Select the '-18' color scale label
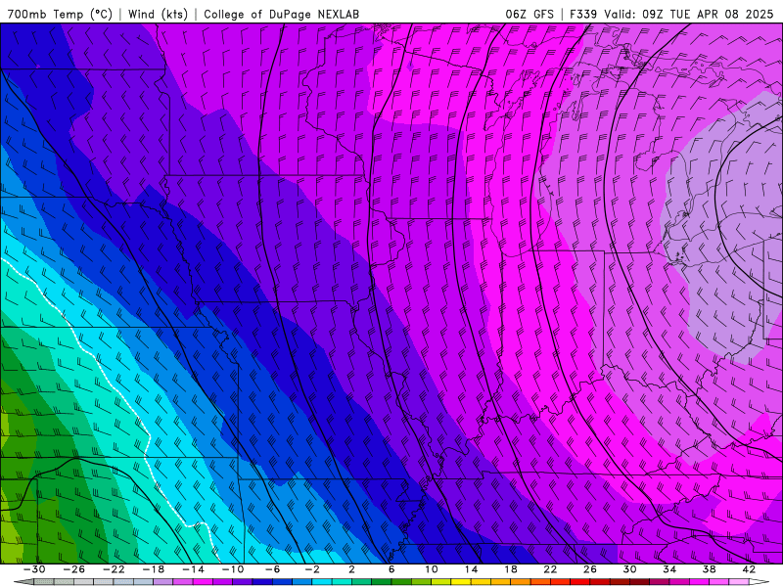Viewport: 783px width, 587px height. pyautogui.click(x=154, y=569)
